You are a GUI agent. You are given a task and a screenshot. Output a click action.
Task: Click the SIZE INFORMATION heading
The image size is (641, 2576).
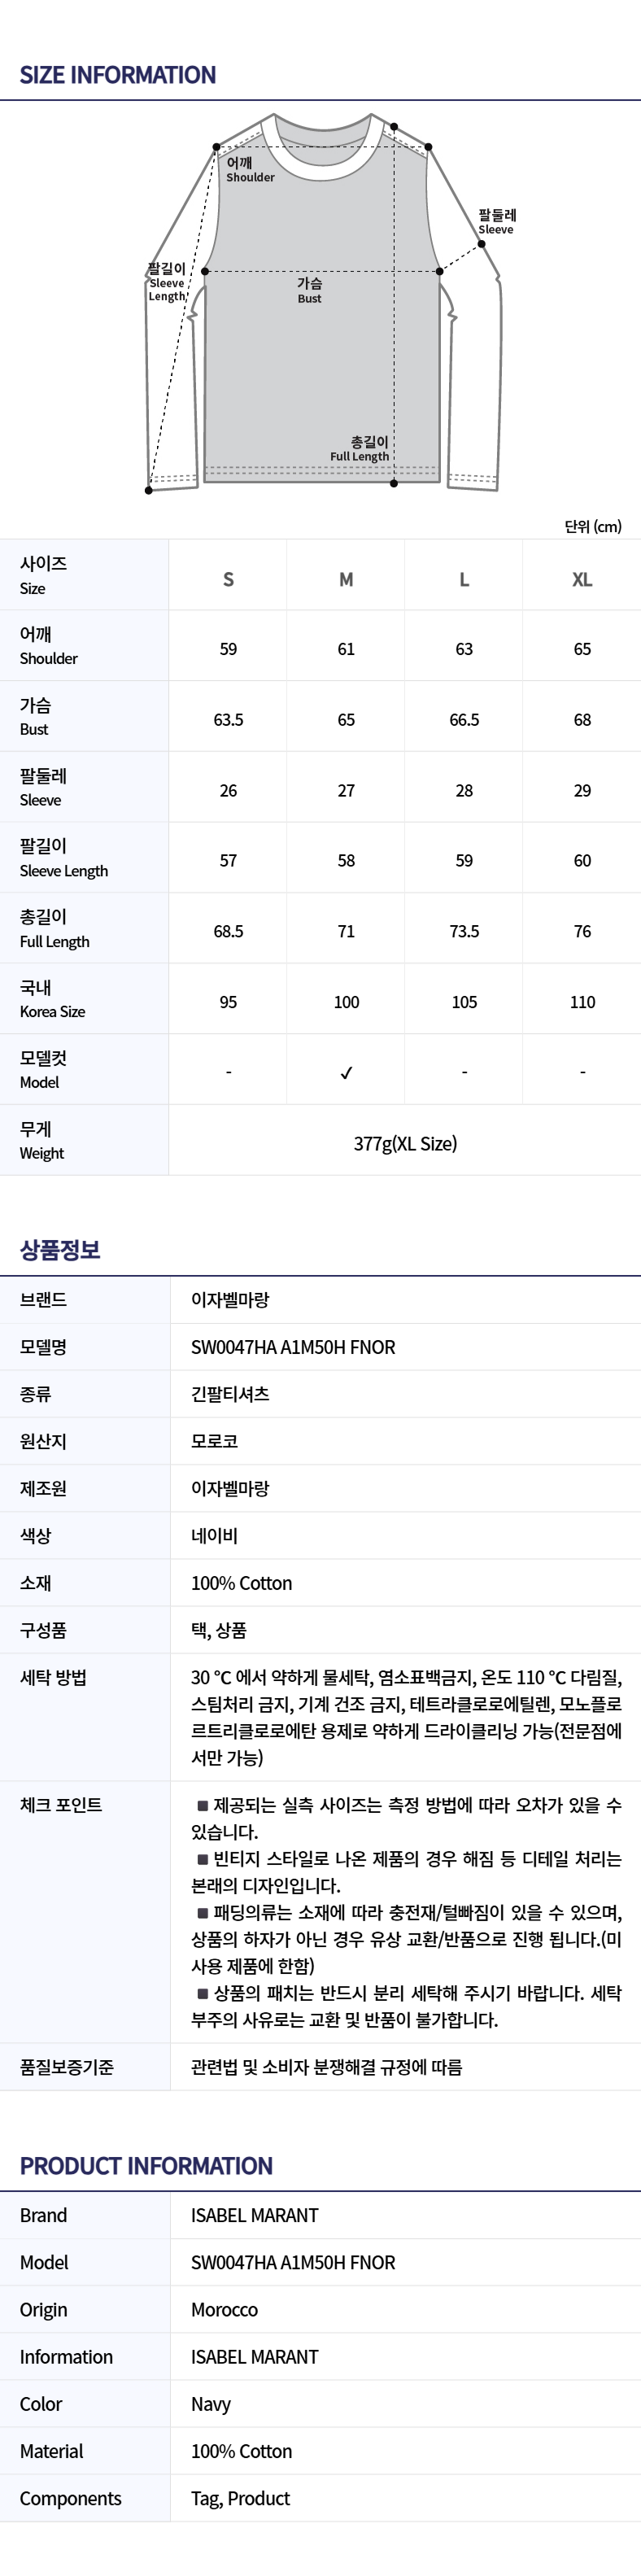tap(118, 75)
